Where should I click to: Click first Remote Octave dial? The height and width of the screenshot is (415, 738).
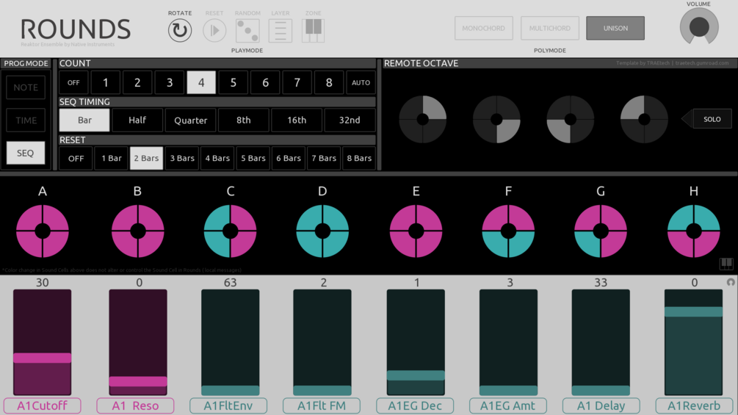click(x=423, y=119)
